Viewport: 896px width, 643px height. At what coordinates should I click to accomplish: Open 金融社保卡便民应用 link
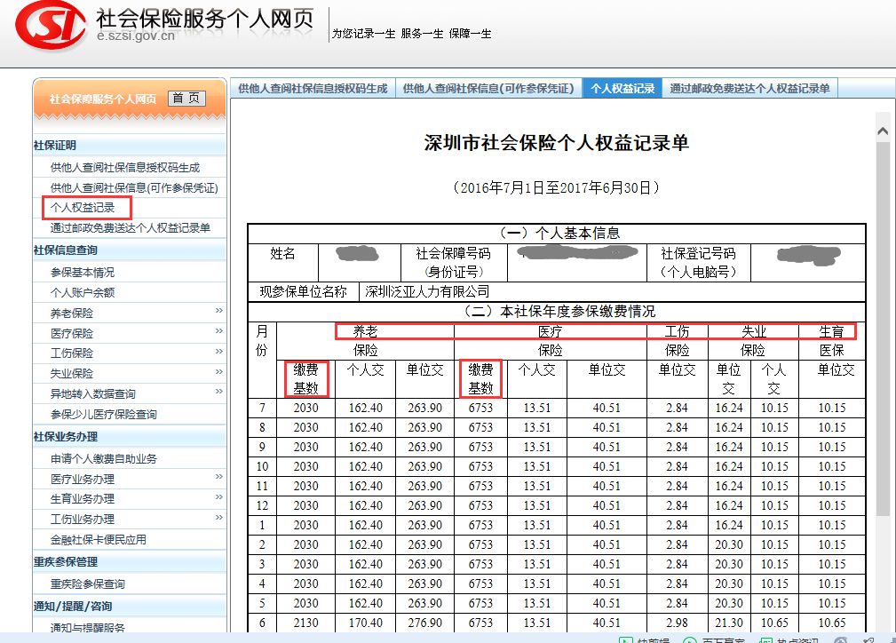pyautogui.click(x=99, y=539)
